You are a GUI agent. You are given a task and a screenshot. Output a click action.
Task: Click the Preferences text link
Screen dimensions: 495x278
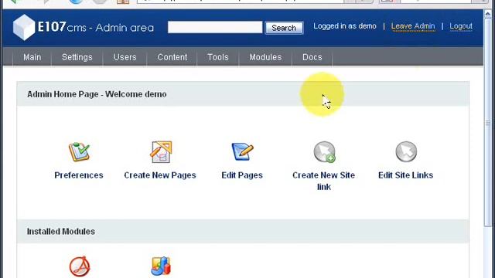click(x=79, y=175)
